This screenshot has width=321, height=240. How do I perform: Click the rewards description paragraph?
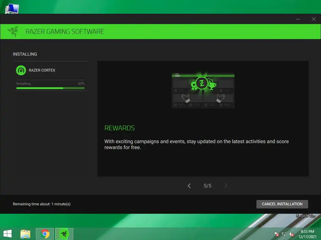click(197, 144)
